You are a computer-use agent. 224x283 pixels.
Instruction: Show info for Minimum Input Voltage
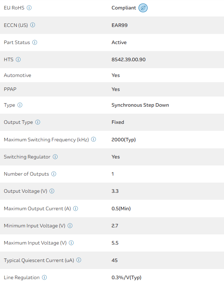(70, 226)
